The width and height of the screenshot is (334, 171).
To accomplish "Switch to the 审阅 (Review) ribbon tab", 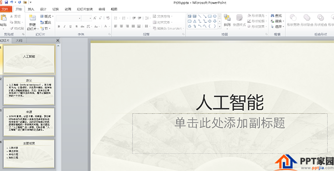I will point(102,9).
